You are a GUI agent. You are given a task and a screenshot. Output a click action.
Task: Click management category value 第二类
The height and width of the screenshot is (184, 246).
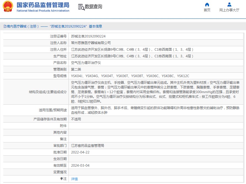coord(76,69)
